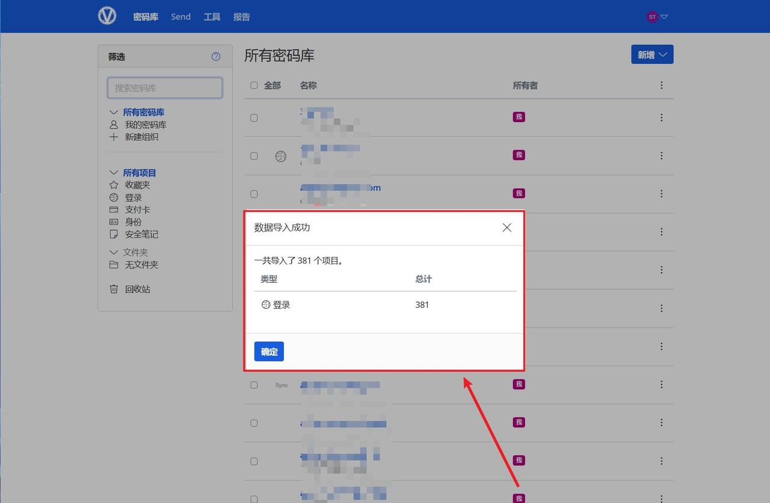Click the folder icon for 无文件夹

114,265
